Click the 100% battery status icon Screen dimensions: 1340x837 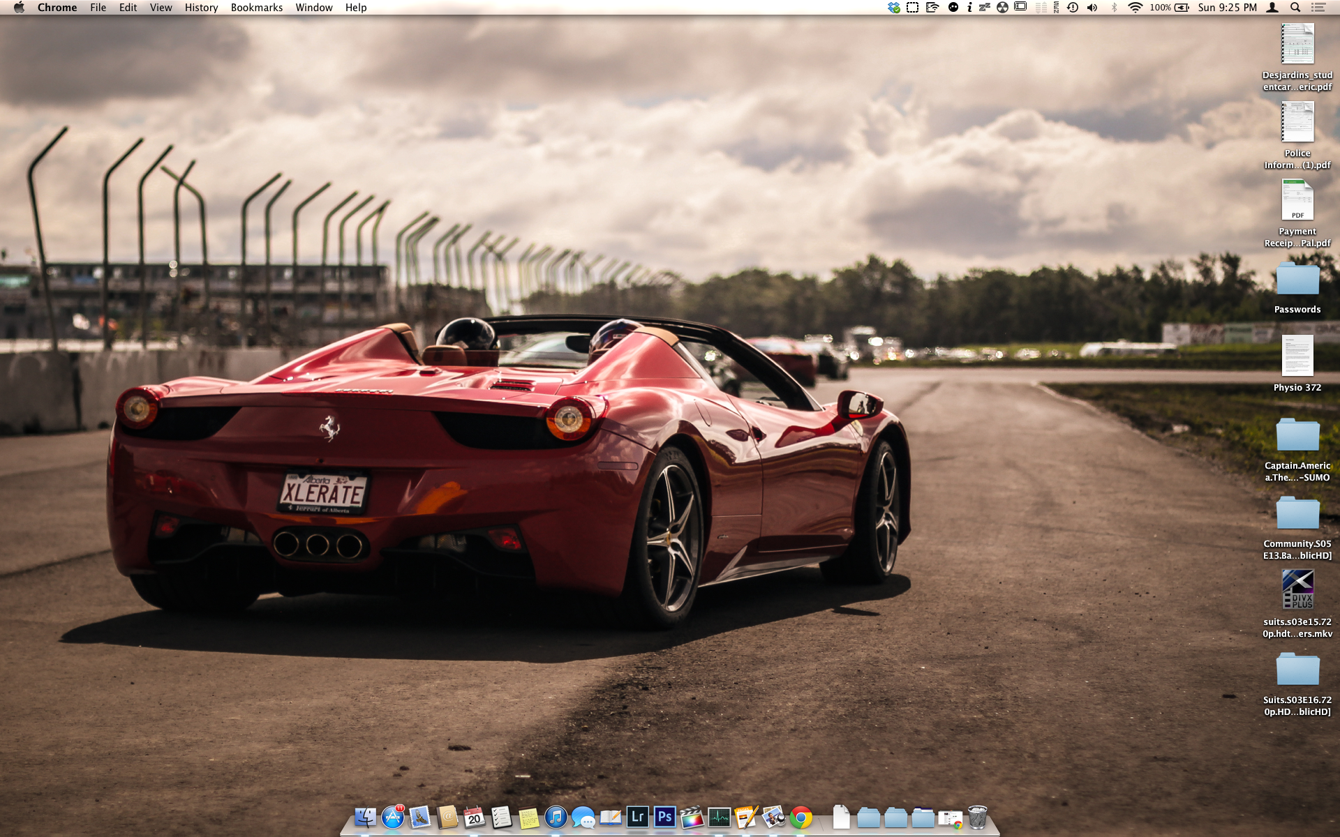(x=1170, y=8)
